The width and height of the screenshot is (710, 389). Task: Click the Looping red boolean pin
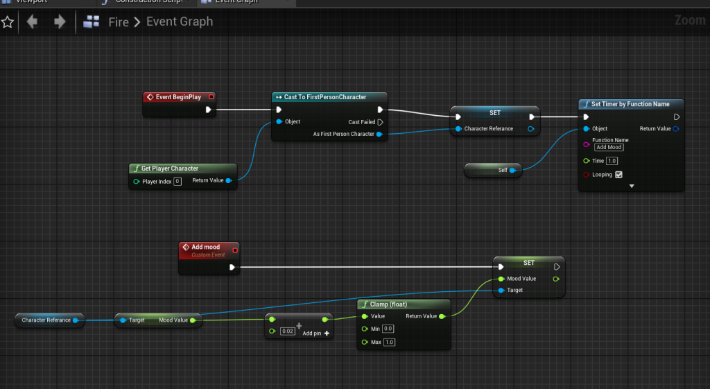click(x=587, y=175)
